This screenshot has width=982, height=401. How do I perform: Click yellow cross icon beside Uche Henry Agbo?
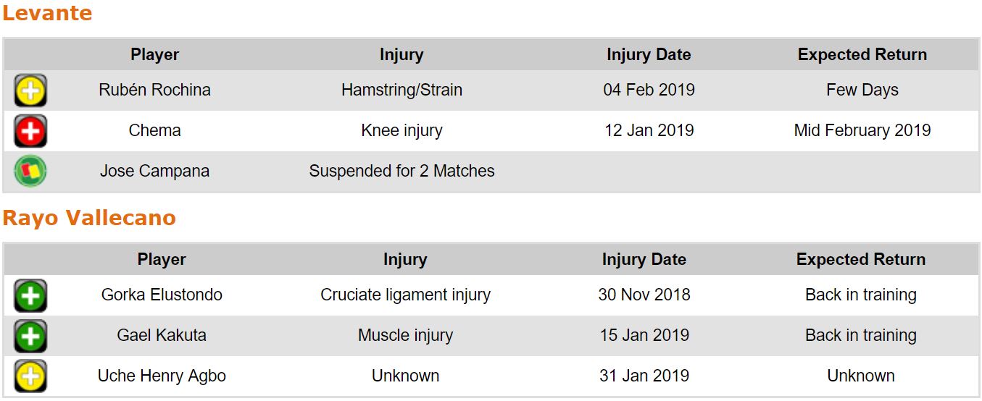(x=30, y=376)
